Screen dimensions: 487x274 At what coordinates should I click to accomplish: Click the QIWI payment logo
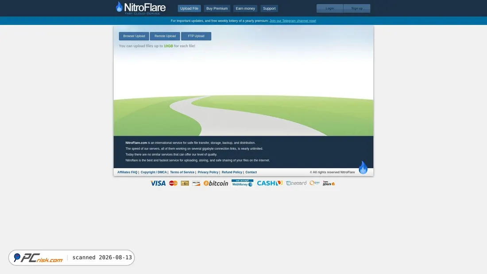(314, 183)
